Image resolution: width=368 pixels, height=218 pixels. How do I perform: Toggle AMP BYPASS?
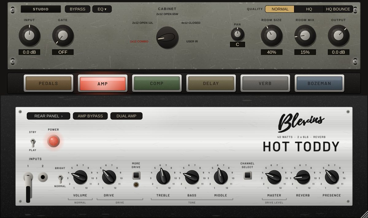tap(90, 116)
